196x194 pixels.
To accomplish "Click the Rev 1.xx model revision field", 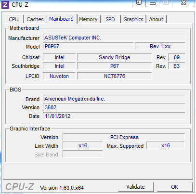I will click(160, 46).
